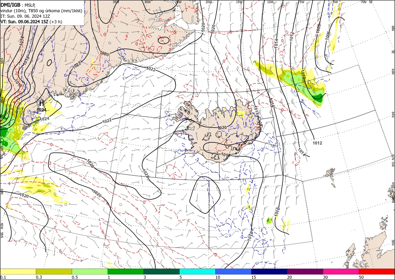The height and width of the screenshot is (280, 395).
Task: Click the red 50 mm legend swatch
Action: coord(377,271)
